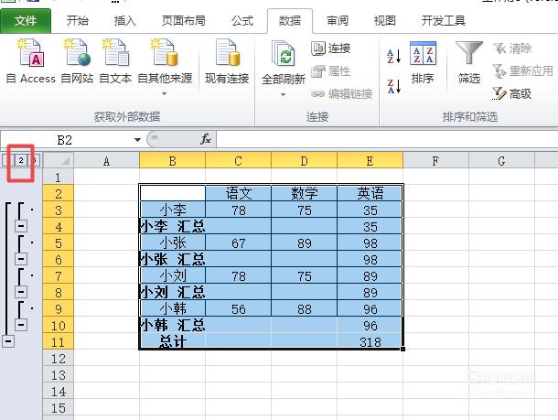This screenshot has width=558, height=420.
Task: Click the cell containing 语文
Action: [x=239, y=193]
